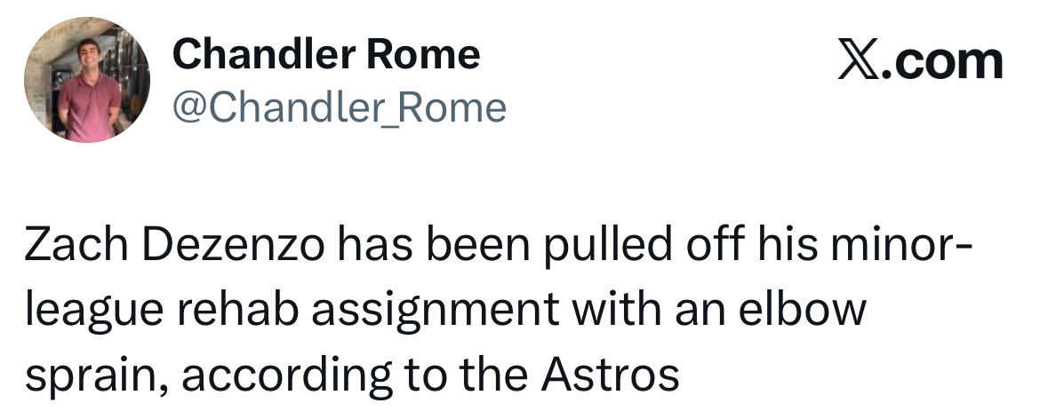Open the @Chandler_Rome handle link

click(340, 108)
